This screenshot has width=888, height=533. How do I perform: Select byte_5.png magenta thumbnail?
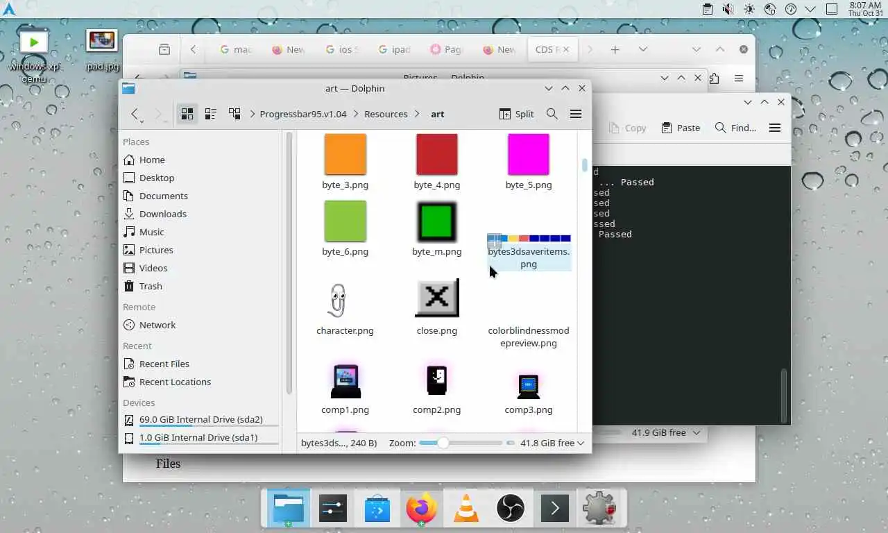(x=529, y=154)
